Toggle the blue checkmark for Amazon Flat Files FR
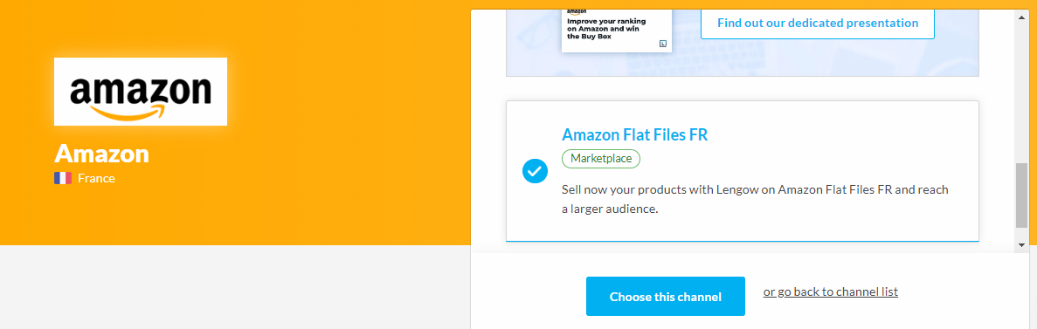 click(535, 170)
